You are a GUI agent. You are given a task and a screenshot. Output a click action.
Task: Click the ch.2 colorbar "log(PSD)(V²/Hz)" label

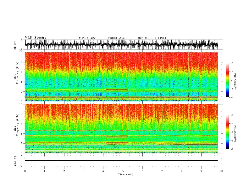(235, 134)
